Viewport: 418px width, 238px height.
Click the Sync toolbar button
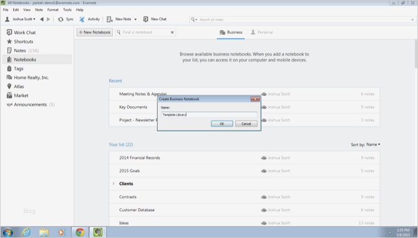66,19
